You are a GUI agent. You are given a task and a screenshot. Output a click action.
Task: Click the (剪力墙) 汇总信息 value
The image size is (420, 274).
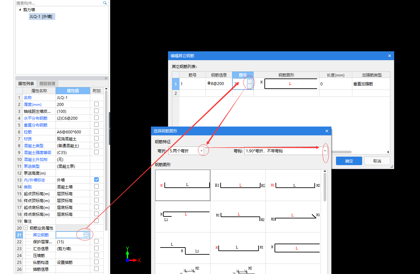pos(73,248)
